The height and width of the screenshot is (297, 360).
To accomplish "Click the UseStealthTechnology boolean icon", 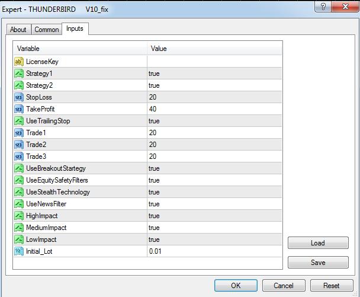I will tap(19, 192).
